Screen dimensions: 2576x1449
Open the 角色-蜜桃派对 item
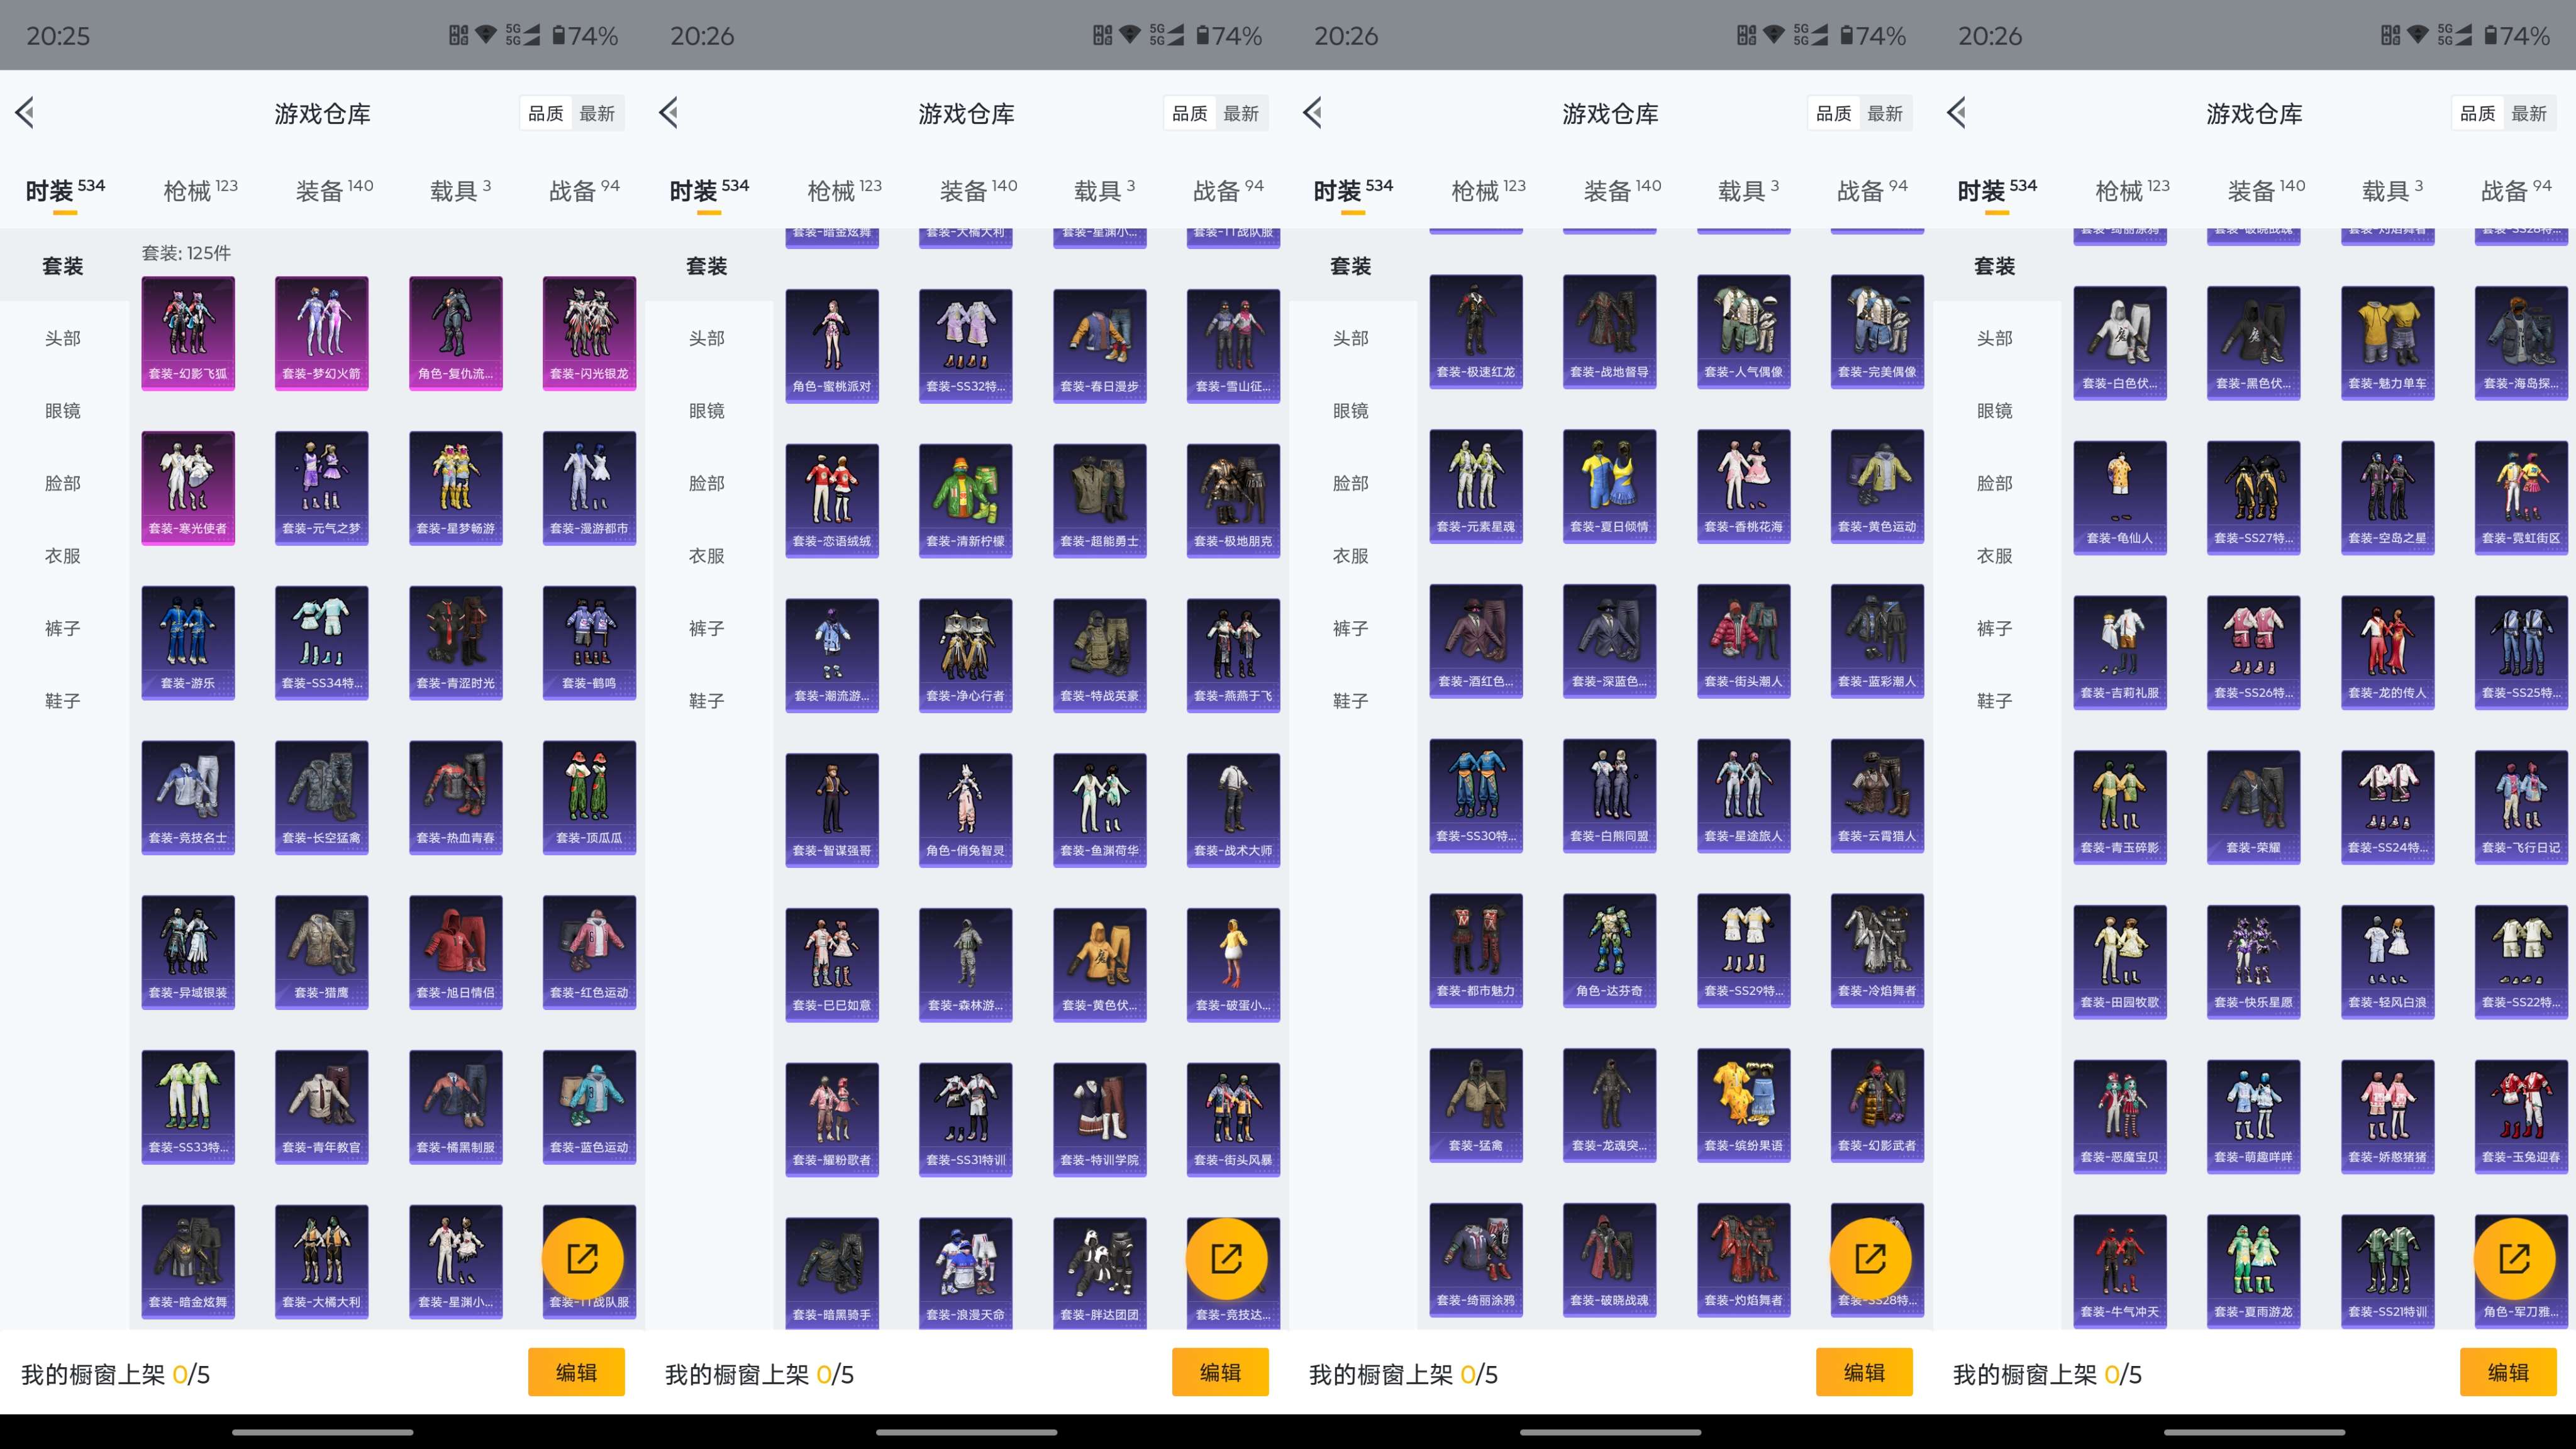pyautogui.click(x=832, y=346)
